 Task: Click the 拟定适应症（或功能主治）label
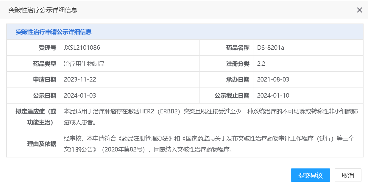tap(36, 117)
